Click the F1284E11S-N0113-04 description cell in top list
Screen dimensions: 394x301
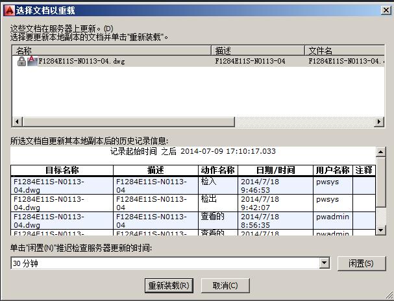250,61
